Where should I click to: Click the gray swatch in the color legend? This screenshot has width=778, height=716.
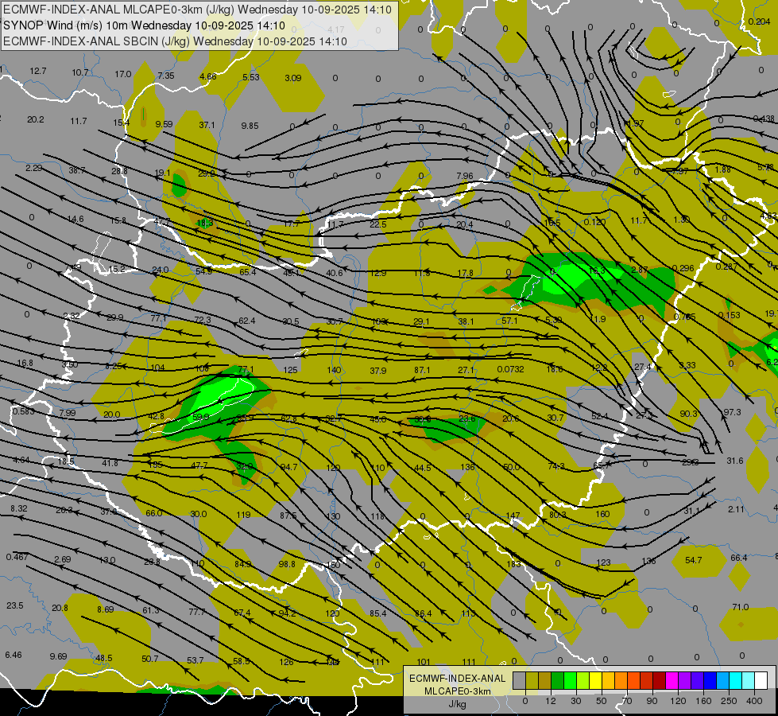point(520,680)
